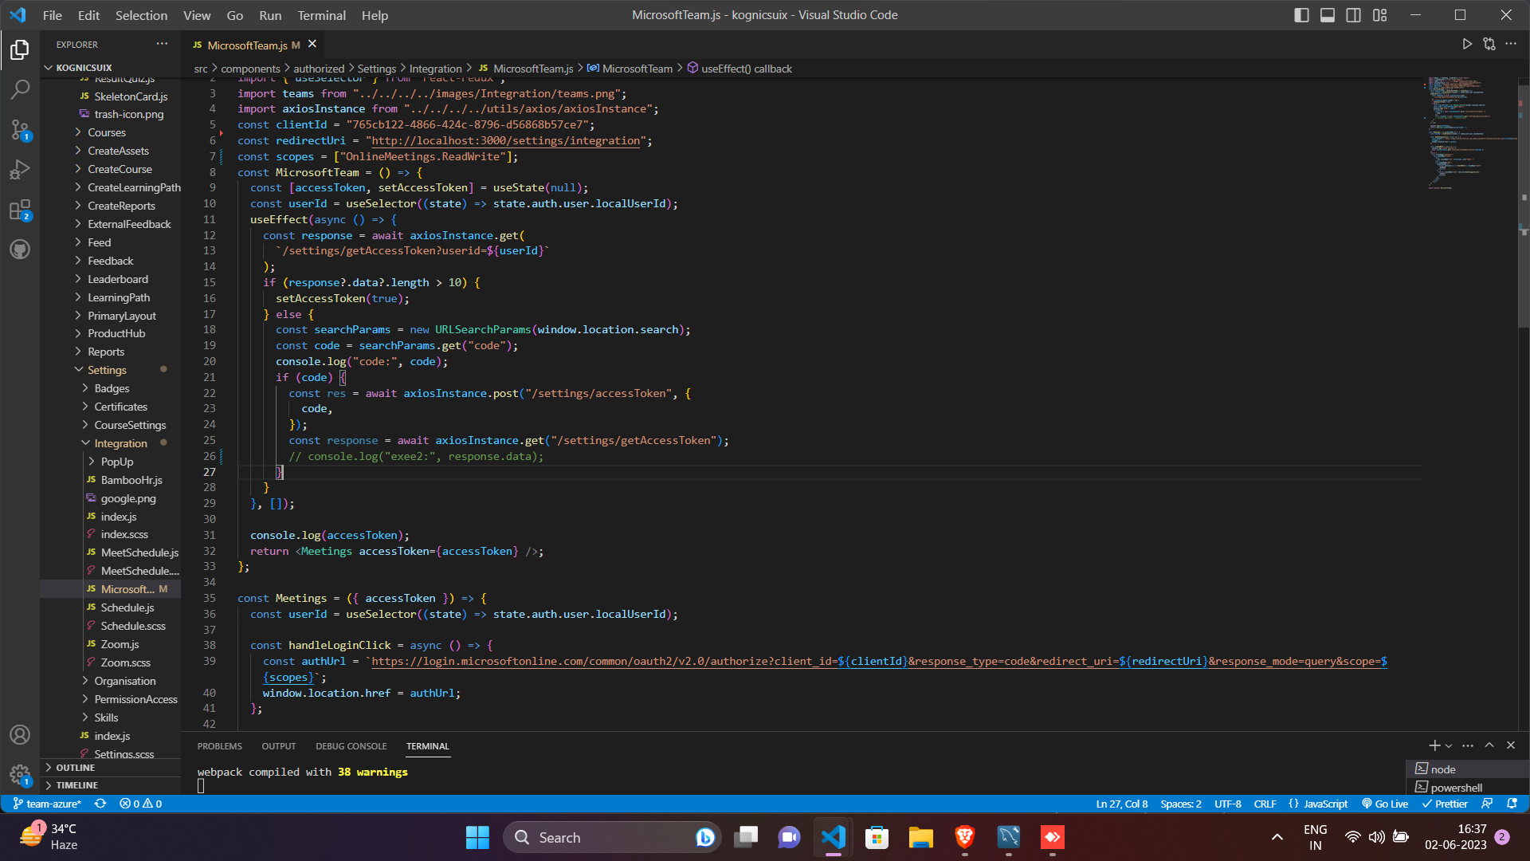1530x861 pixels.
Task: Switch to the Problems tab
Action: pos(219,746)
